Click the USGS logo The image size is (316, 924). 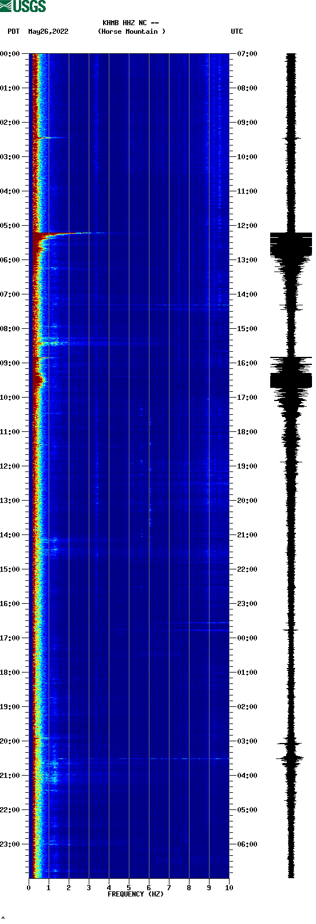point(23,6)
